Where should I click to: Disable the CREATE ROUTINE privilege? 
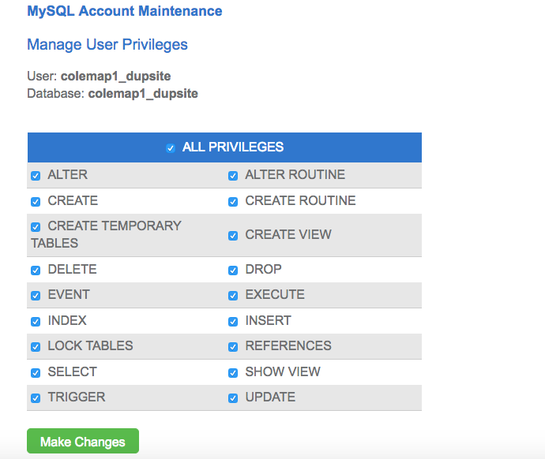click(233, 201)
